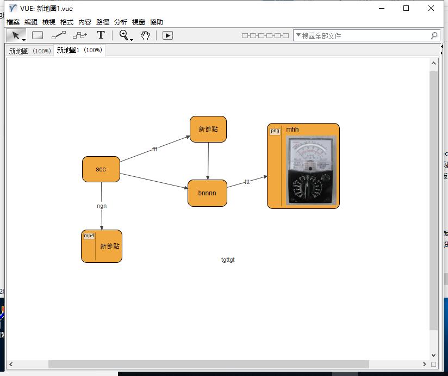448x376 pixels.
Task: Click the mp4 resource icon on node
Action: pyautogui.click(x=89, y=236)
